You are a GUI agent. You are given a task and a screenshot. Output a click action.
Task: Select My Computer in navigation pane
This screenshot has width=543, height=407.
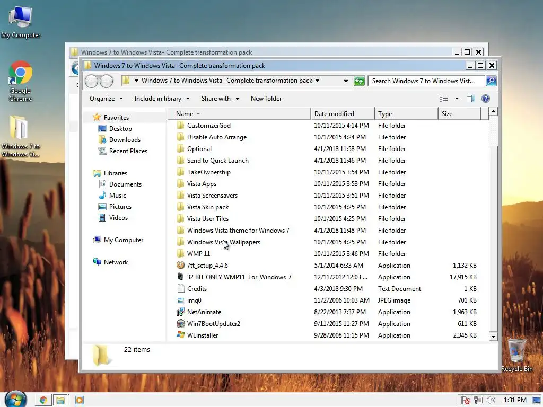[x=123, y=240]
